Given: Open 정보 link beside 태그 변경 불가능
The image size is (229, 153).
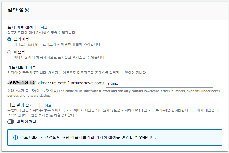Looking at the screenshot, I should [x=48, y=105].
